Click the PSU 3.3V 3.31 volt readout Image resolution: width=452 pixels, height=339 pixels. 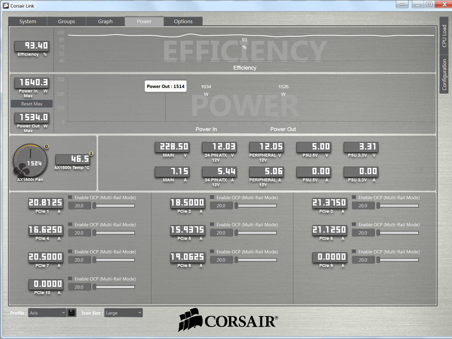point(361,147)
